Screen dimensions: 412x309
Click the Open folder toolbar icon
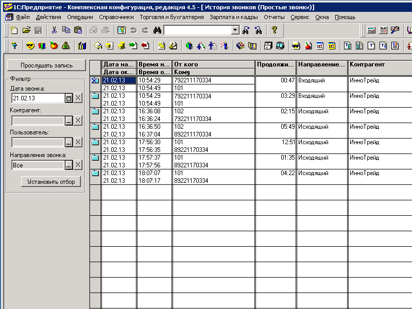[26, 30]
